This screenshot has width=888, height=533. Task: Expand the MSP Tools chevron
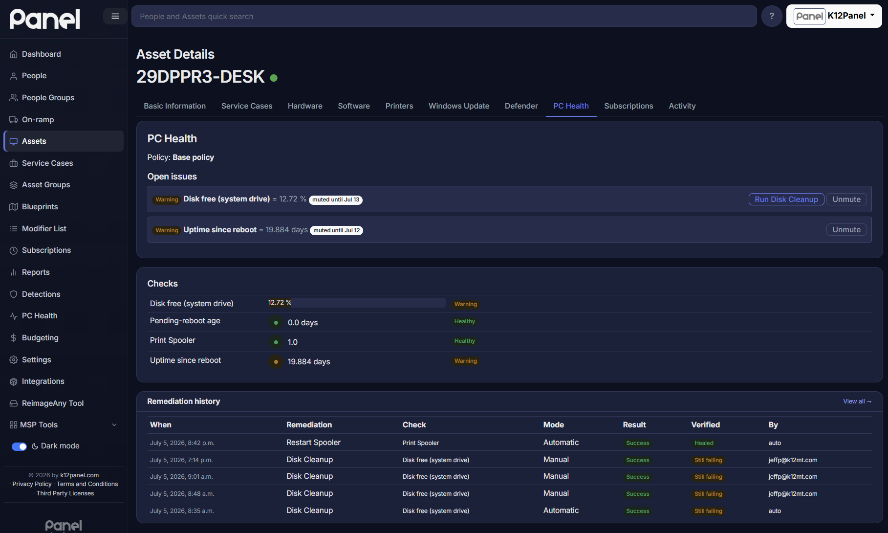(x=114, y=425)
